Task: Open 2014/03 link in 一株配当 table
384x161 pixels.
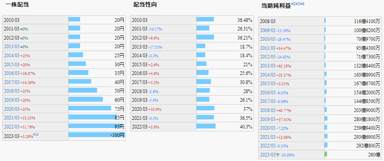Action: point(12,56)
